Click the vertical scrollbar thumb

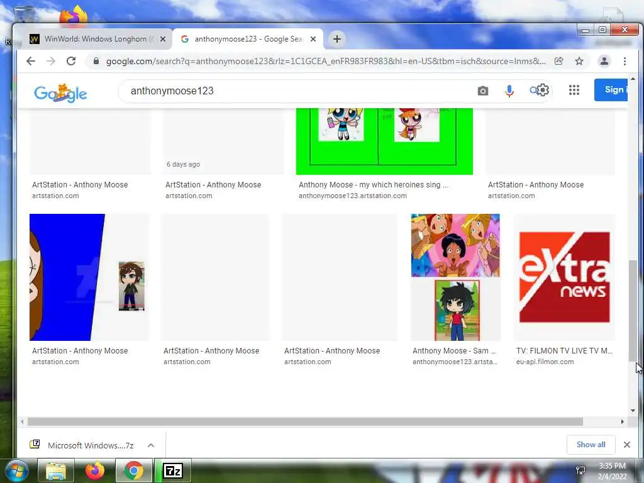click(633, 311)
